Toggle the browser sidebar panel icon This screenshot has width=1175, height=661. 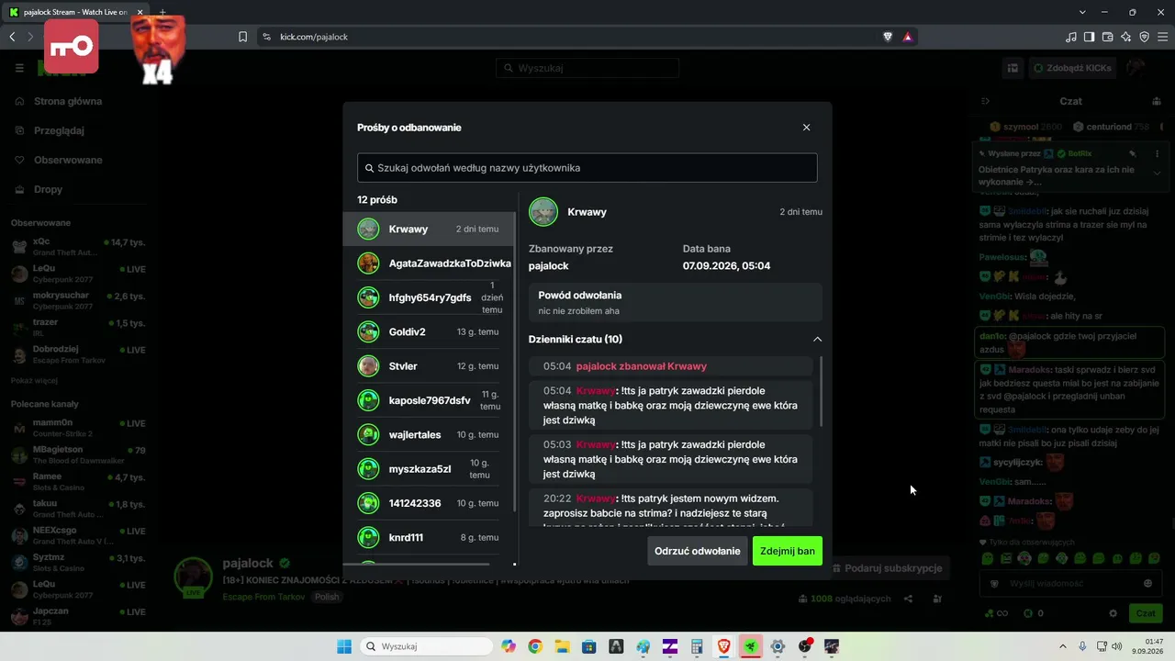[1090, 37]
